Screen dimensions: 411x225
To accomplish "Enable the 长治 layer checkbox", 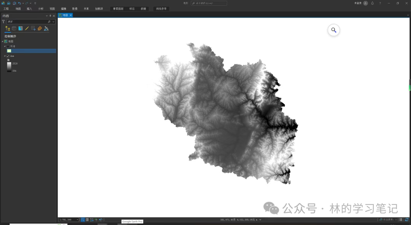I will (x=8, y=47).
